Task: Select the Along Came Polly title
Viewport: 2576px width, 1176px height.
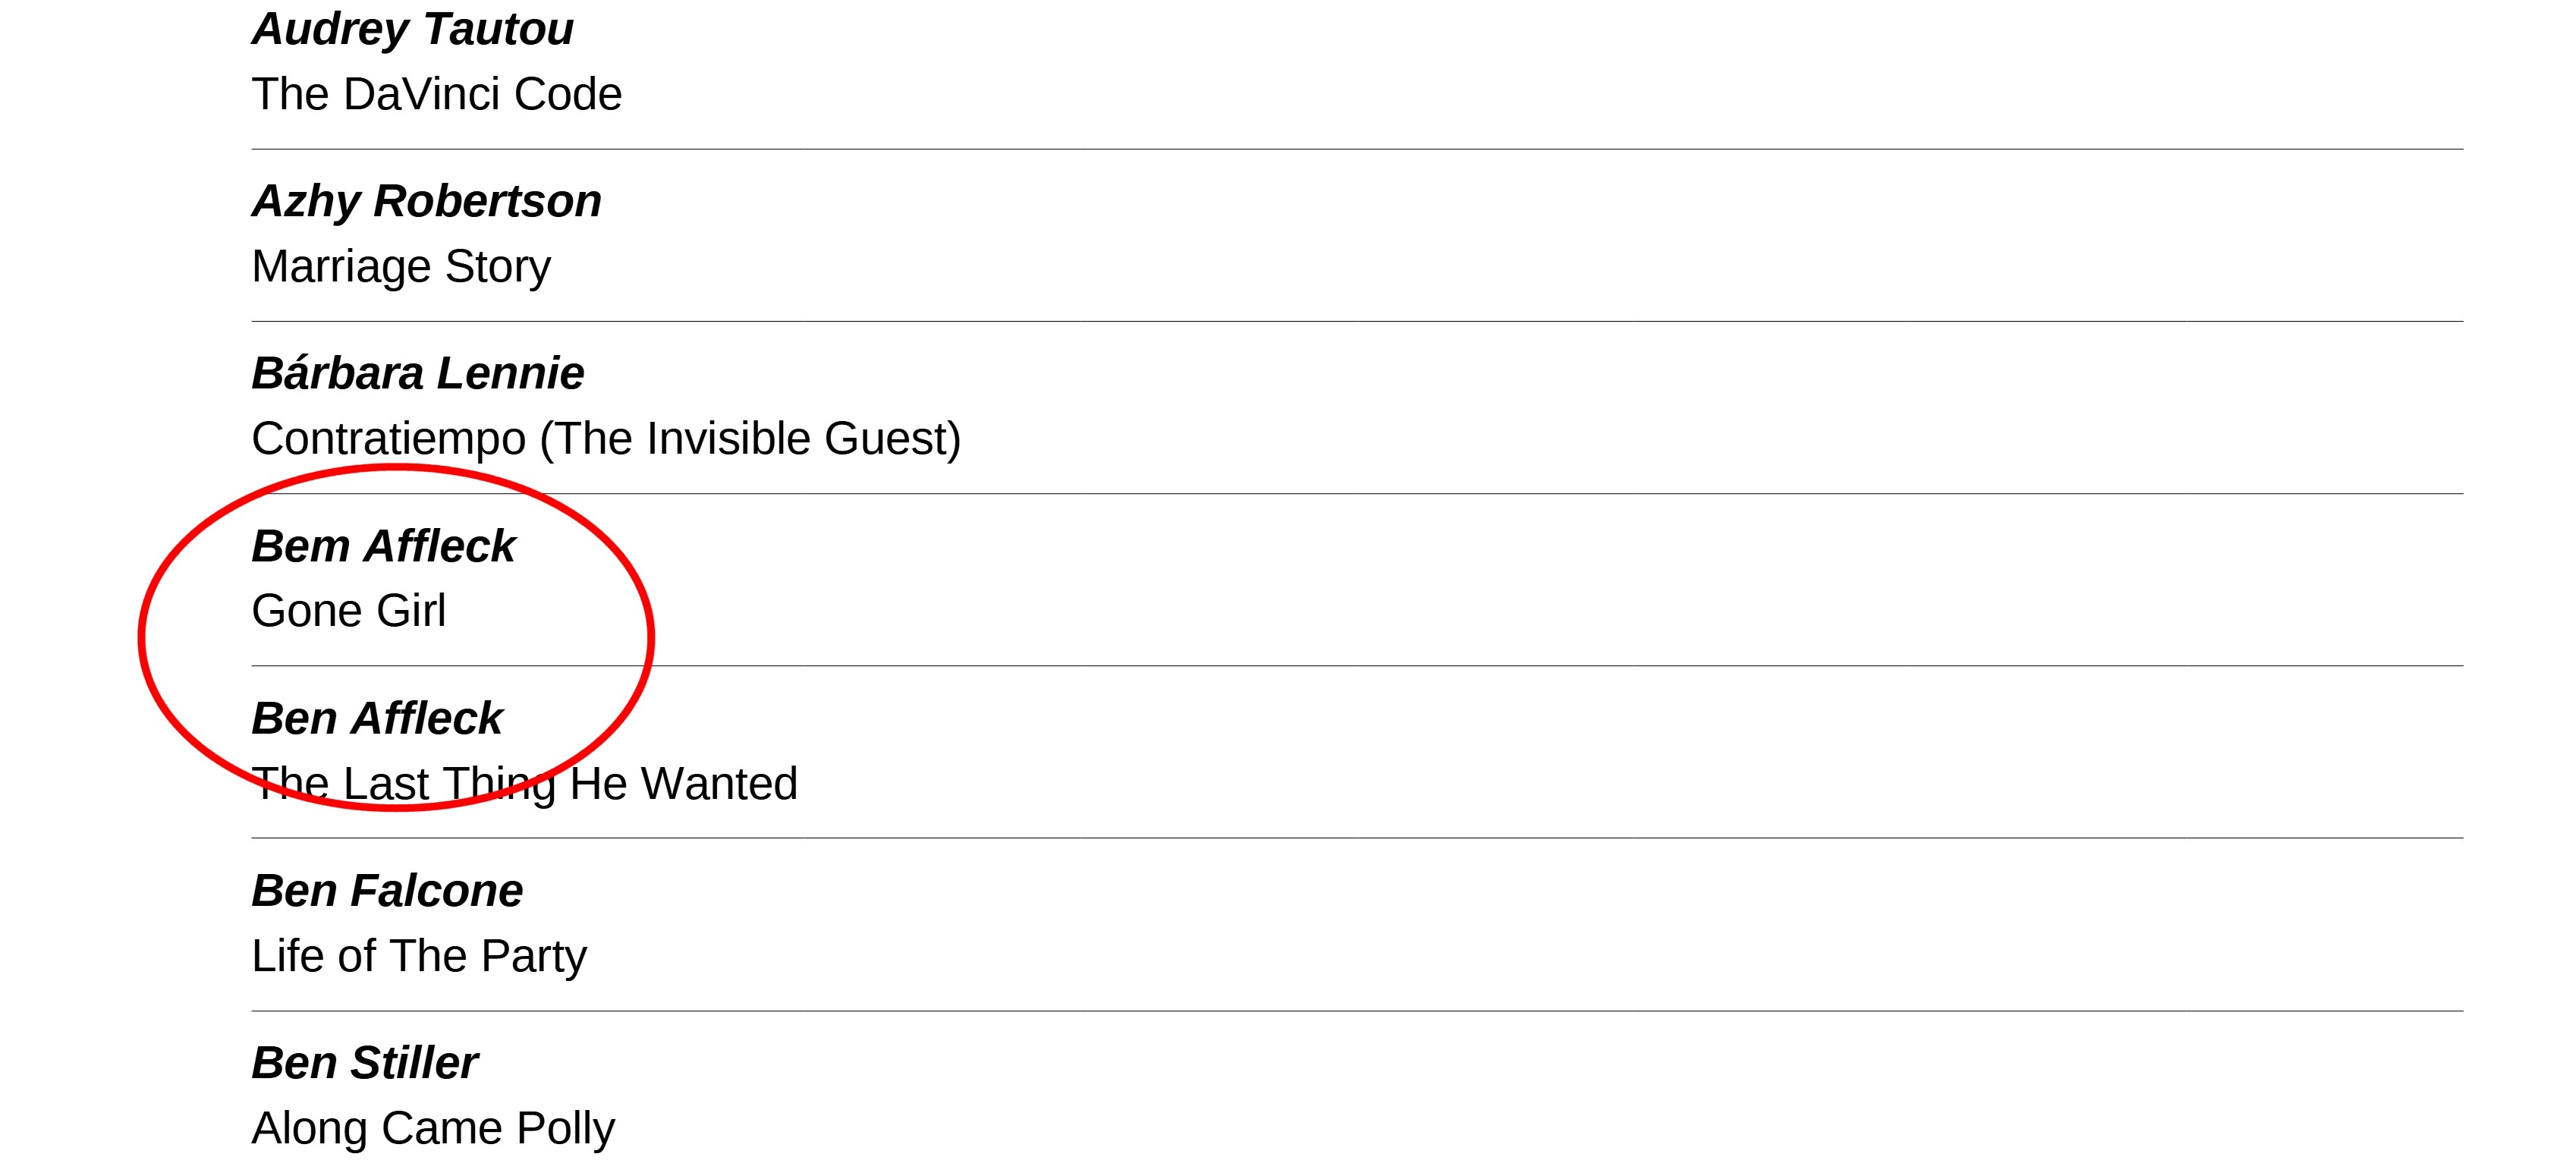Action: [x=433, y=1129]
